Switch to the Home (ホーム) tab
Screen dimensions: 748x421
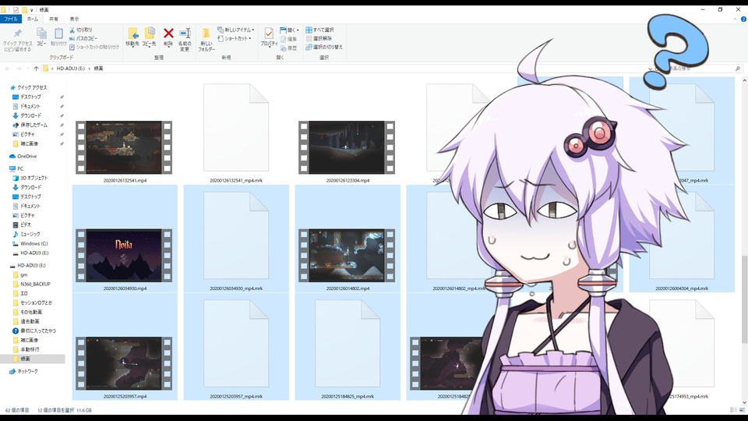33,19
